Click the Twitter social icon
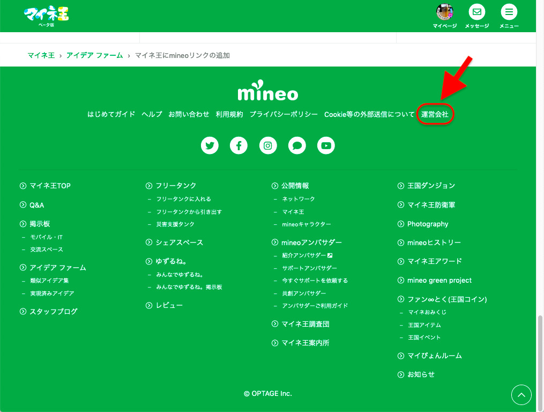 210,145
